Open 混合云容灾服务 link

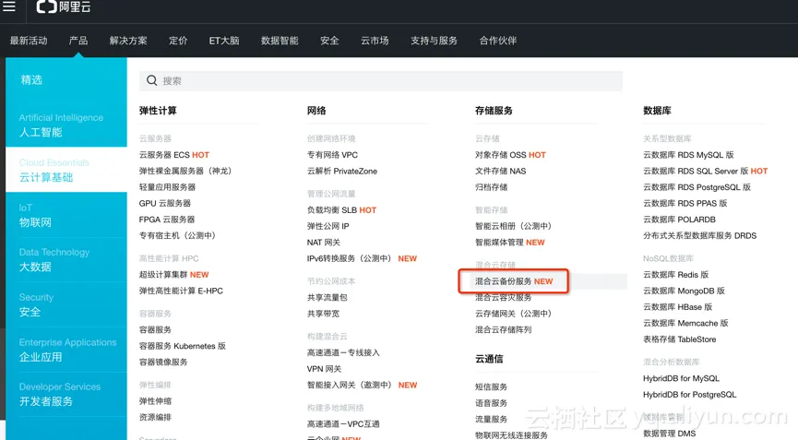504,298
